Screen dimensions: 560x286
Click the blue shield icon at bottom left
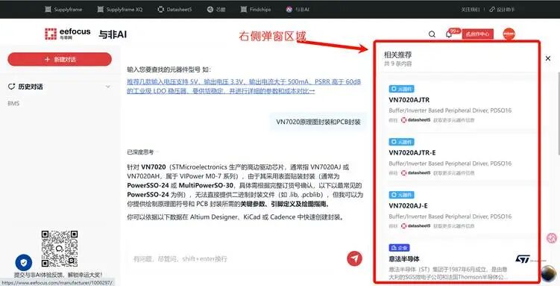(x=24, y=263)
